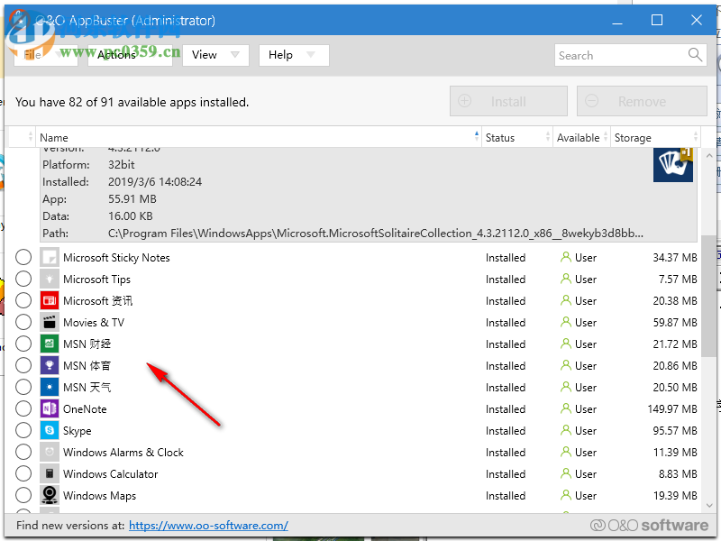
Task: Click the scrollbar down arrow
Action: tap(708, 505)
